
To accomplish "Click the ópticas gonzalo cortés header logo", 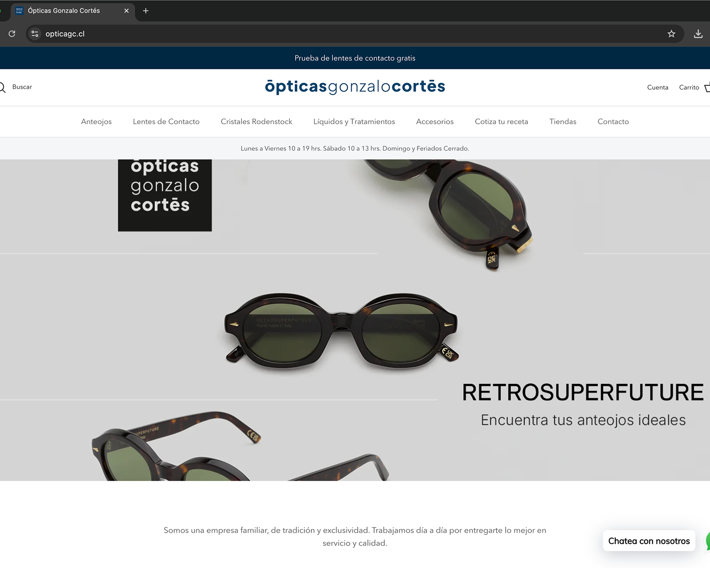I will [x=355, y=86].
